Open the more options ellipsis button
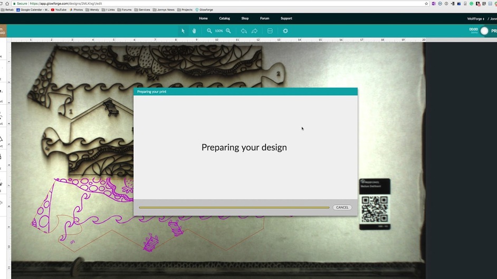 [x=270, y=31]
